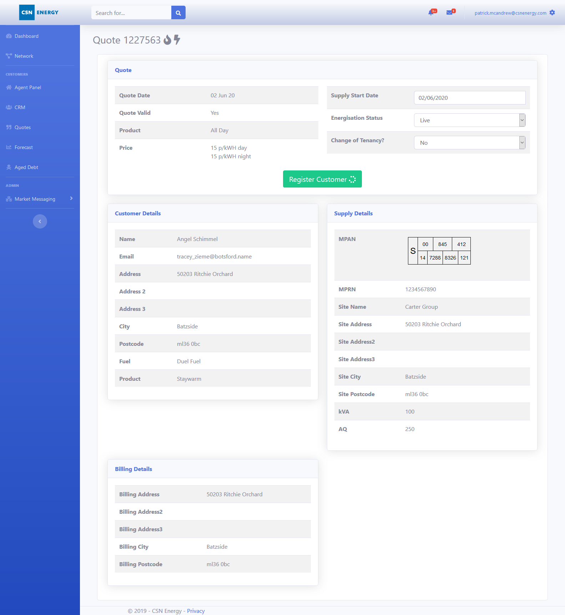Viewport: 565px width, 615px height.
Task: Click the Supply Start Date field
Action: [469, 98]
